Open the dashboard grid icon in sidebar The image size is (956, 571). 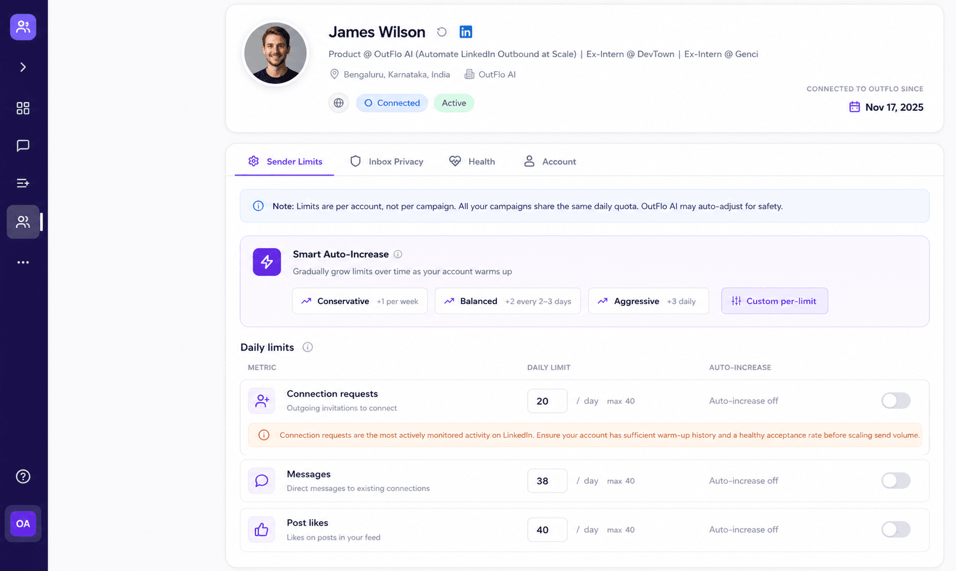coord(23,108)
